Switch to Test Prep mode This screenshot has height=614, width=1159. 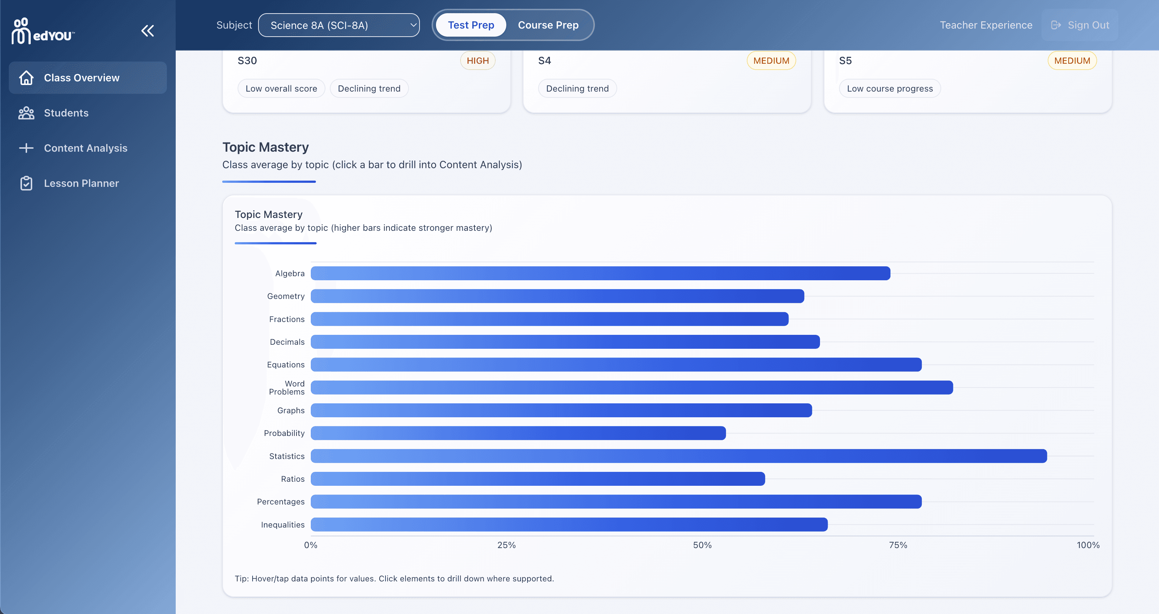pos(471,25)
